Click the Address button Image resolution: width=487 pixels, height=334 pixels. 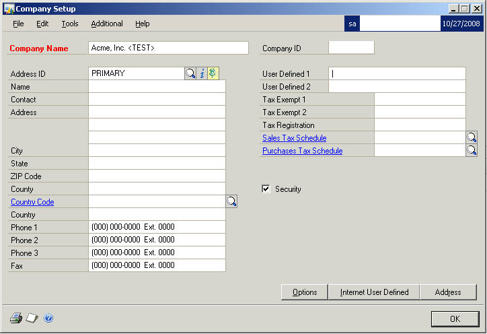pyautogui.click(x=448, y=292)
